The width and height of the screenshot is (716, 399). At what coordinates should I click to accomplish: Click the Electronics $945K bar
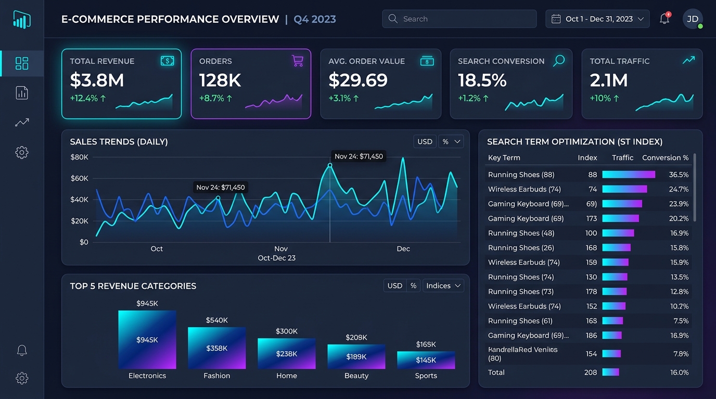[x=147, y=340]
